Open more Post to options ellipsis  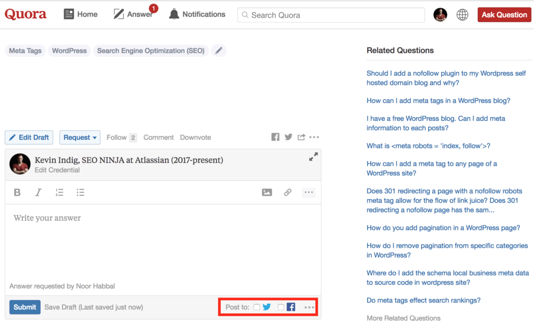coord(309,307)
